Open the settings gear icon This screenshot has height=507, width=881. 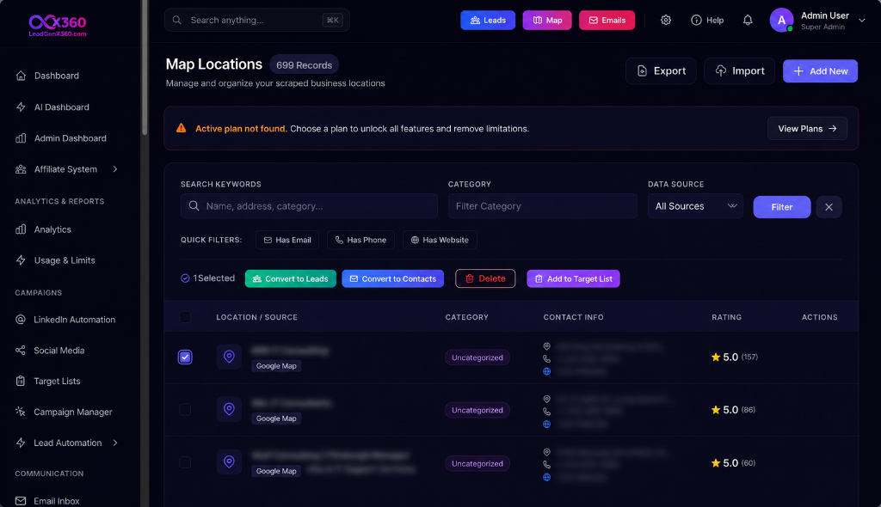(x=666, y=21)
